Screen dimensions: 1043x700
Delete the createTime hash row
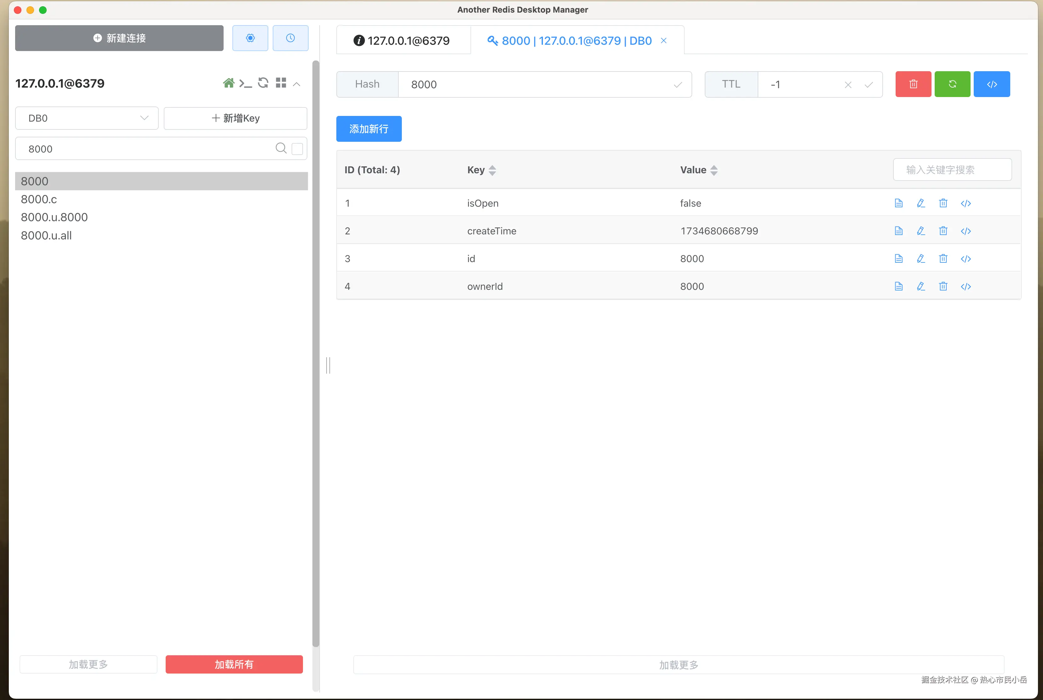[x=943, y=231]
